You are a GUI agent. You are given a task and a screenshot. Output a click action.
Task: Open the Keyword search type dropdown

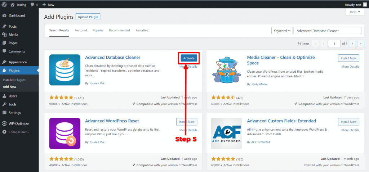282,31
